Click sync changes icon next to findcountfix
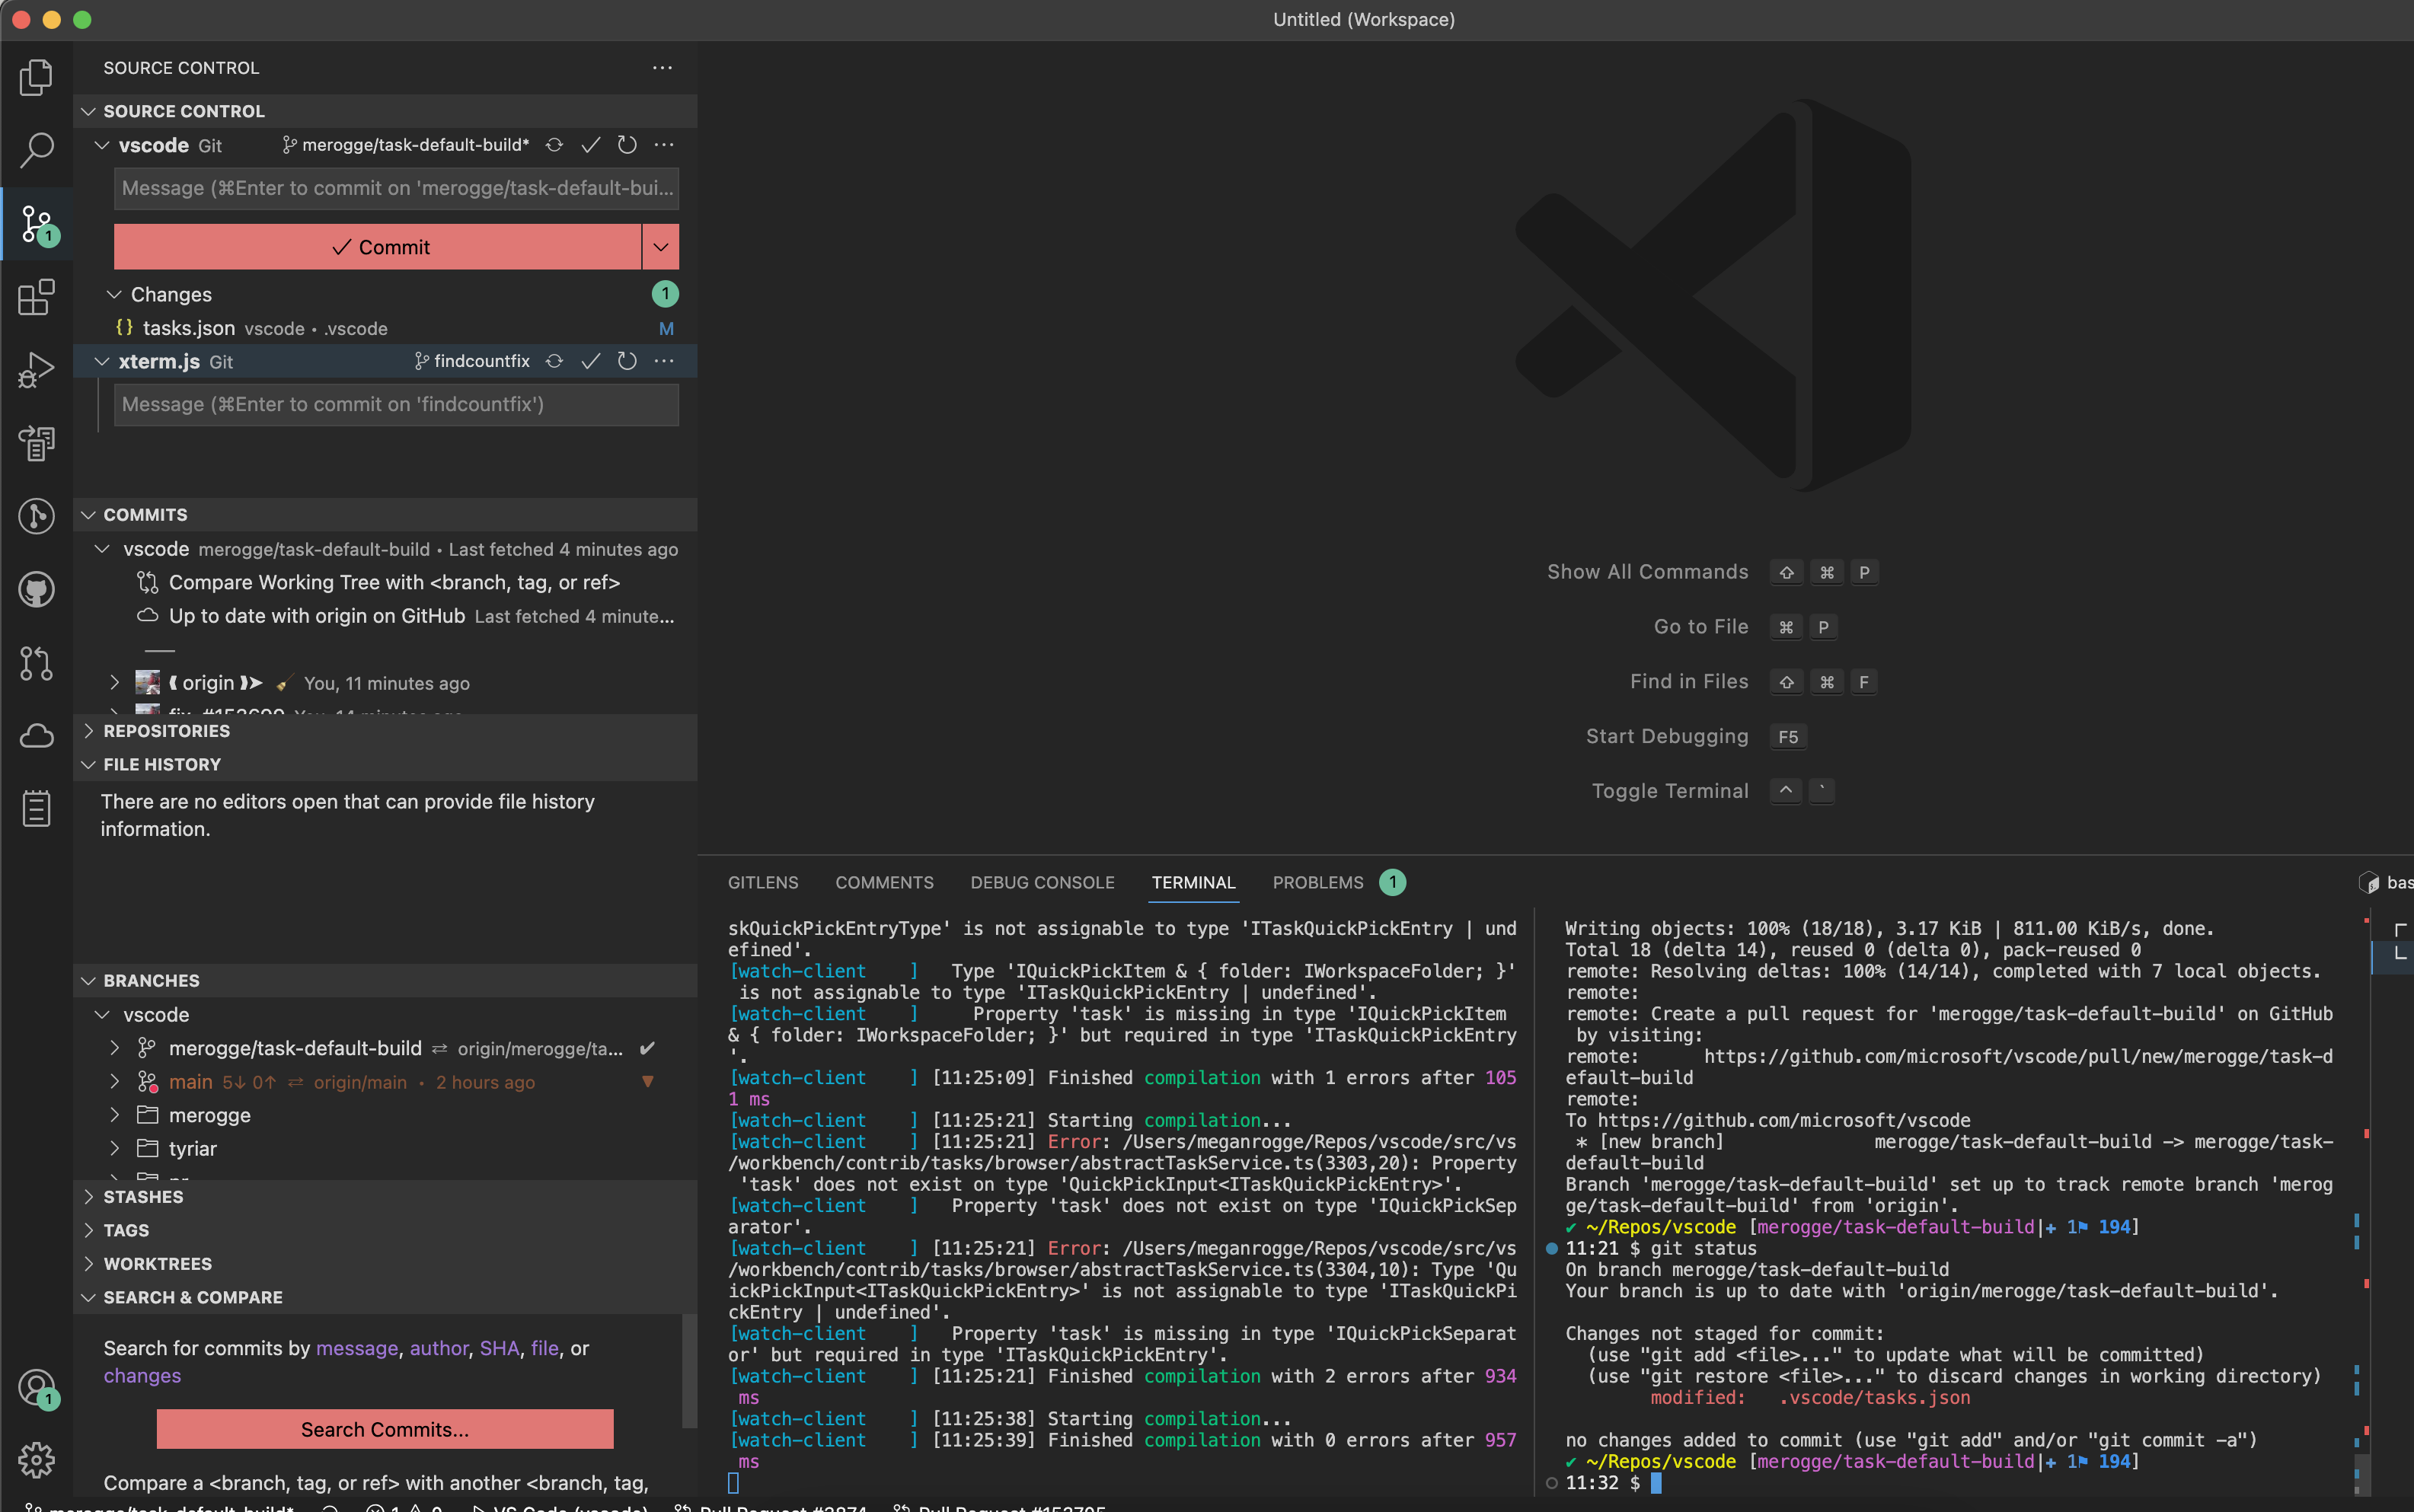This screenshot has height=1512, width=2414. 554,361
